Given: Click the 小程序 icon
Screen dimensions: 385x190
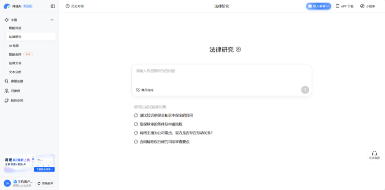Looking at the screenshot, I should (362, 6).
